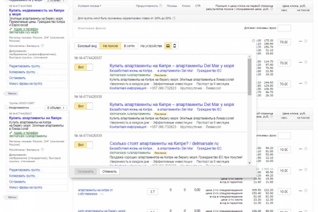This screenshot has width=318, height=212.
Task: Open Копировать группу for Апартаменты group
Action: 23,176
